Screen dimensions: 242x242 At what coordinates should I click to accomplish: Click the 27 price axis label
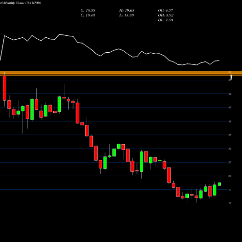tap(230, 162)
